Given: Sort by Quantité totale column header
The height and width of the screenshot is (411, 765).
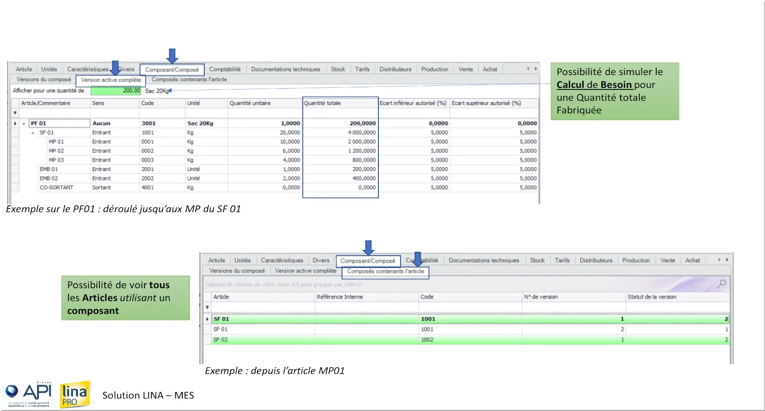Looking at the screenshot, I should coord(341,103).
